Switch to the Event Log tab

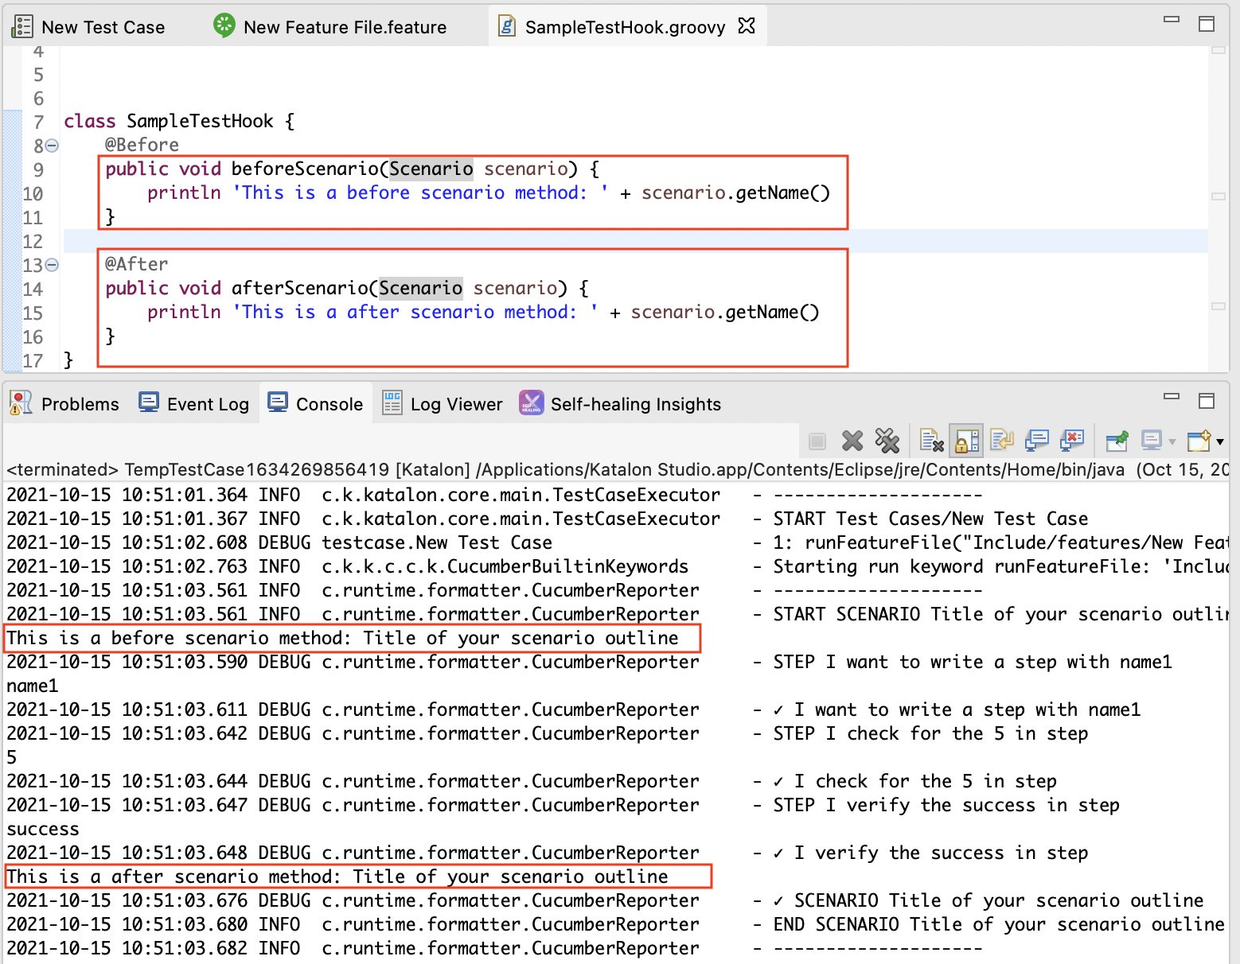pyautogui.click(x=207, y=404)
